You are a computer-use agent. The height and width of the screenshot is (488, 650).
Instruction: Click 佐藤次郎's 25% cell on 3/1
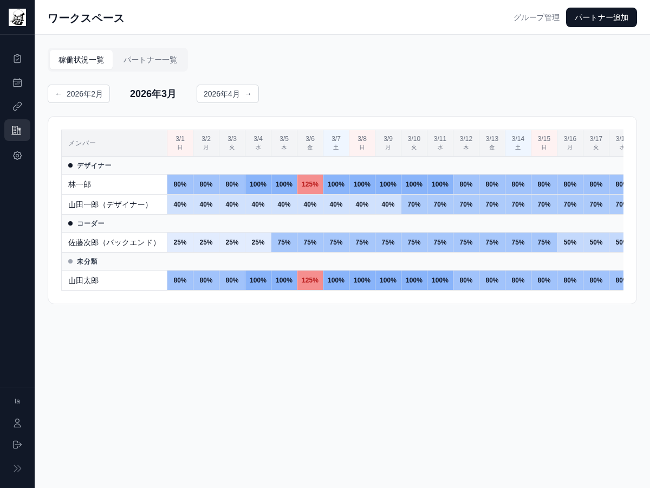point(180,242)
